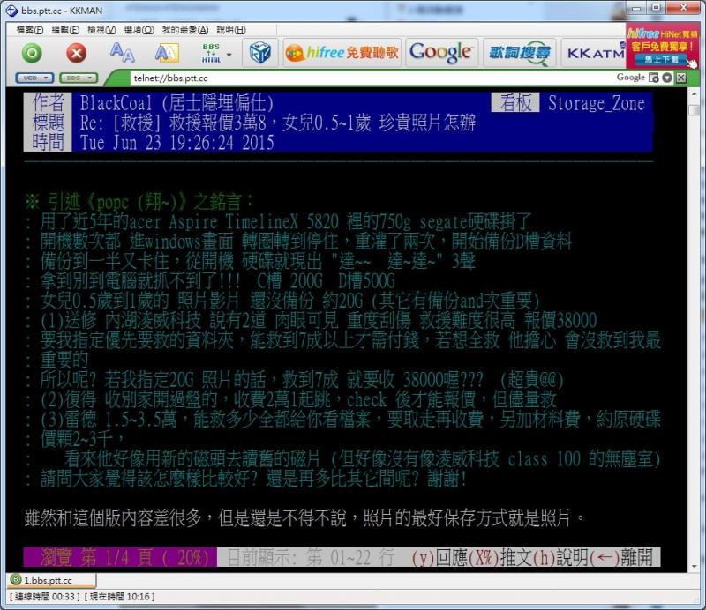The image size is (706, 610).
Task: Click the green connect button in toolbar
Action: [x=32, y=53]
